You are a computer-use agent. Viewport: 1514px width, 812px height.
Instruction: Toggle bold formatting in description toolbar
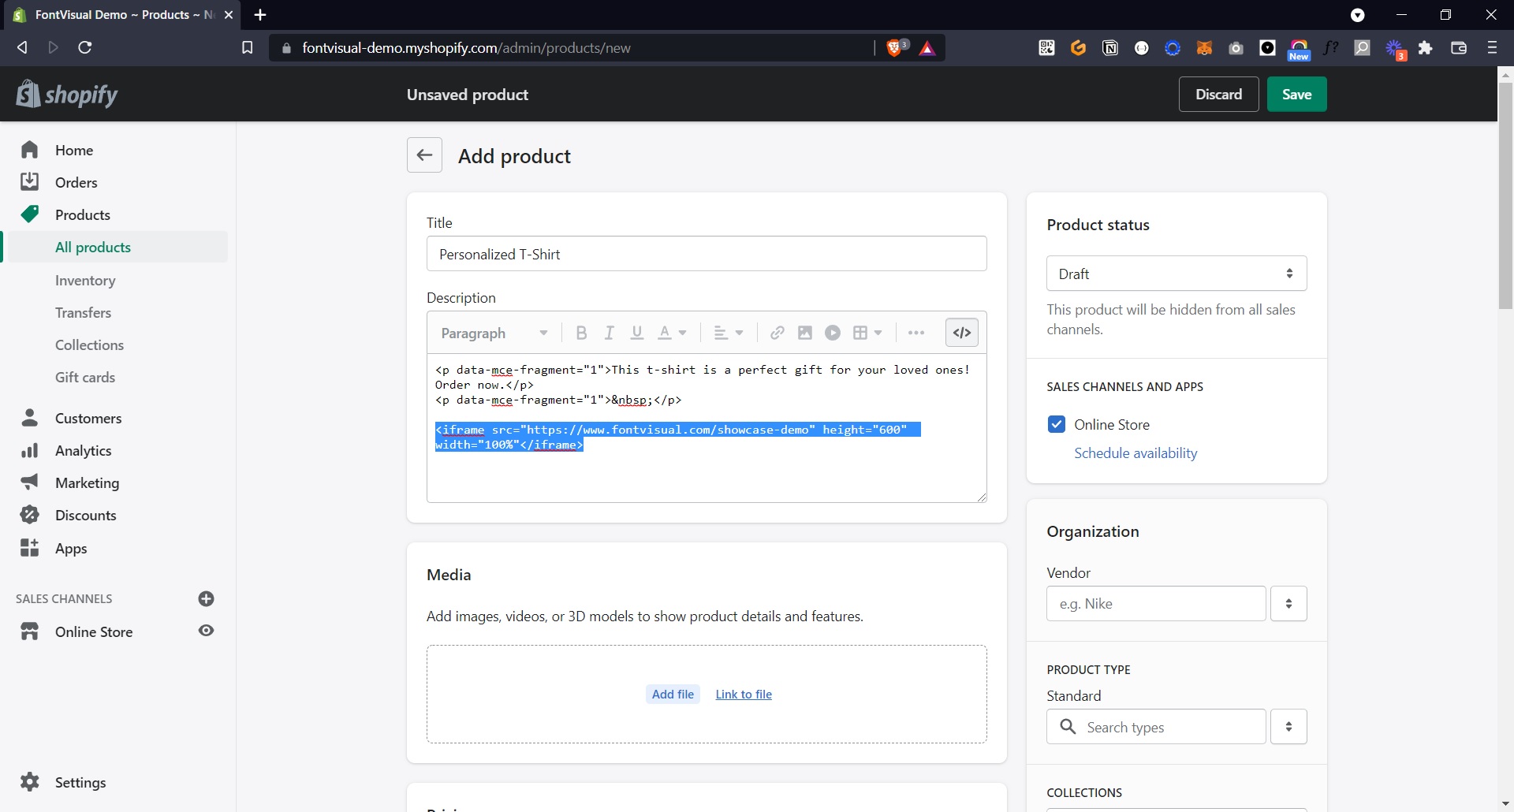click(581, 333)
